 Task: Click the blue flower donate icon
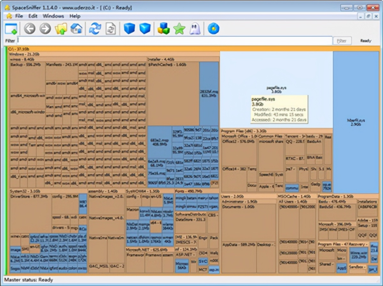click(213, 29)
